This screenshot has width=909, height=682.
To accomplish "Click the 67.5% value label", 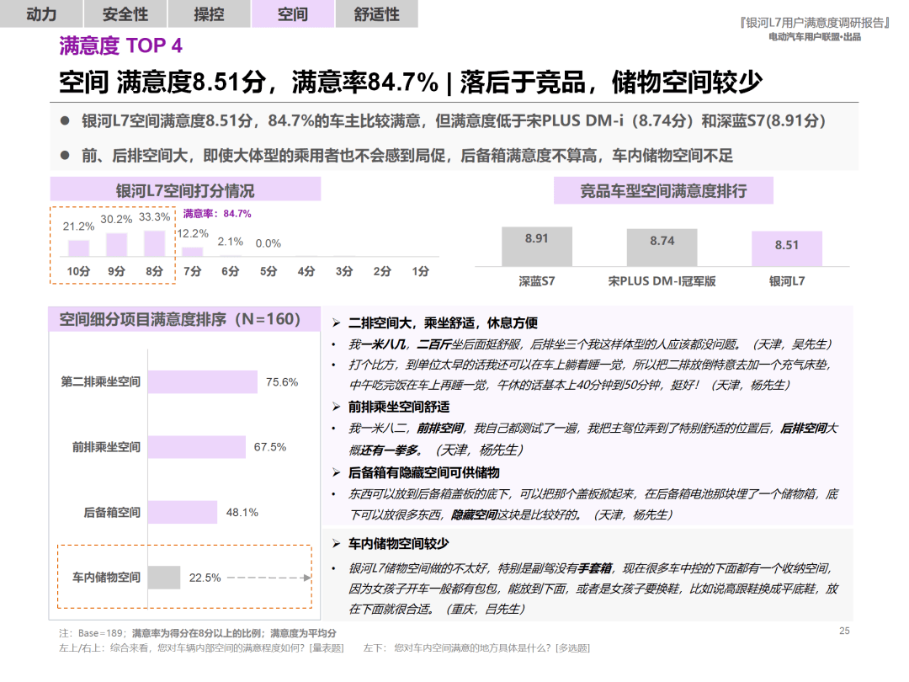I will click(x=270, y=447).
